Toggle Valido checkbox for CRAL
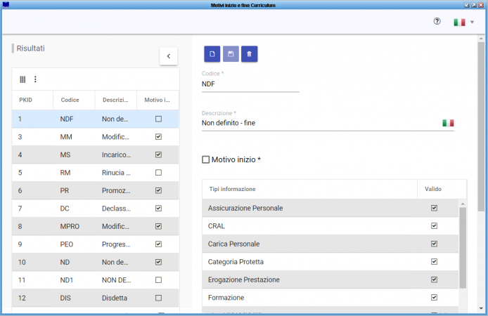 coord(434,226)
